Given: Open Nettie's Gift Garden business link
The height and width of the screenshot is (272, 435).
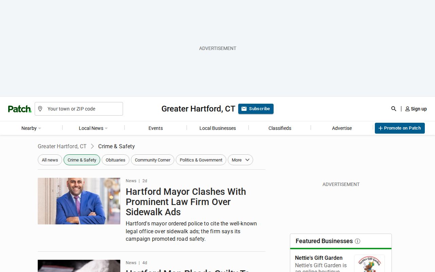Looking at the screenshot, I should [319, 258].
